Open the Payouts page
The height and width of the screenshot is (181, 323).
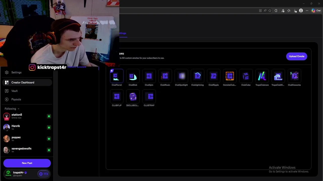(x=27, y=99)
